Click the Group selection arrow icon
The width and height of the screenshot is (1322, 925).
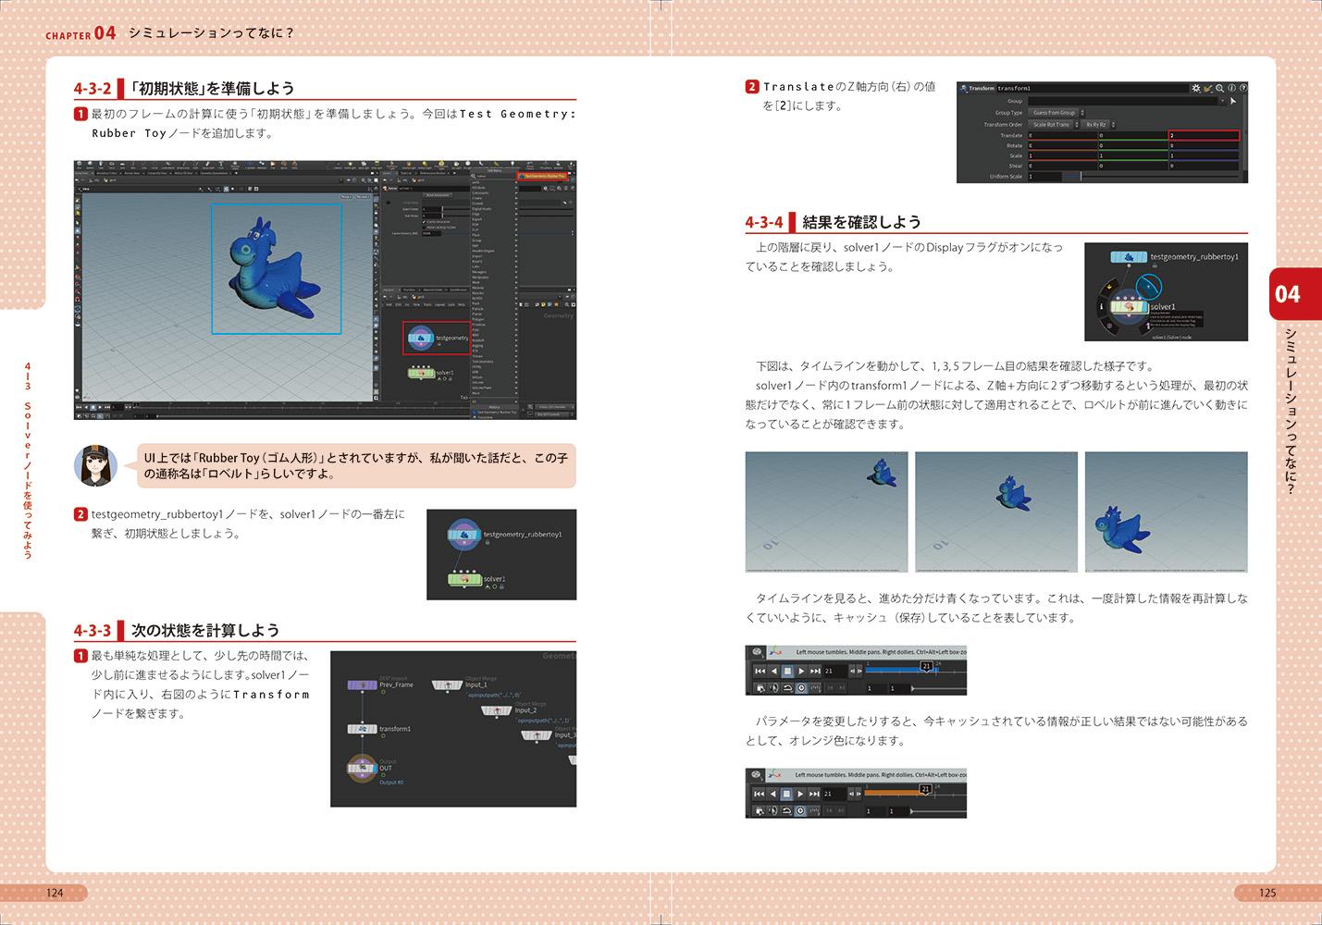(x=1233, y=101)
